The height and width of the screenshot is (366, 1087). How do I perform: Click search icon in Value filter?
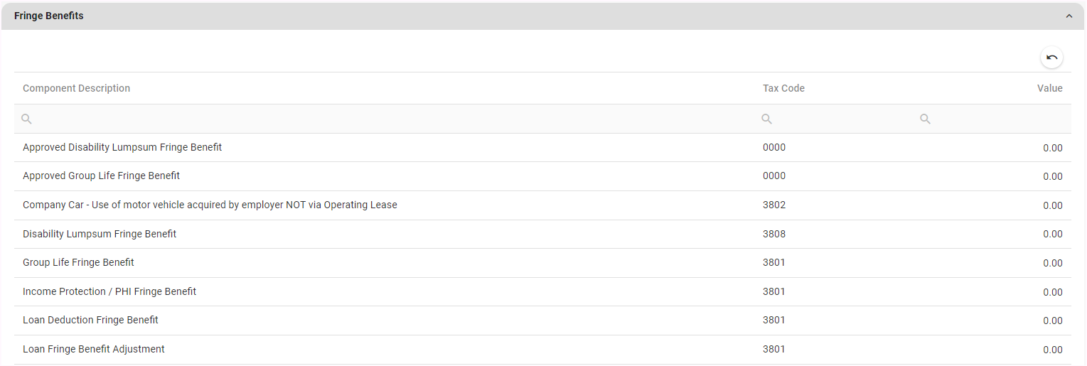(925, 119)
